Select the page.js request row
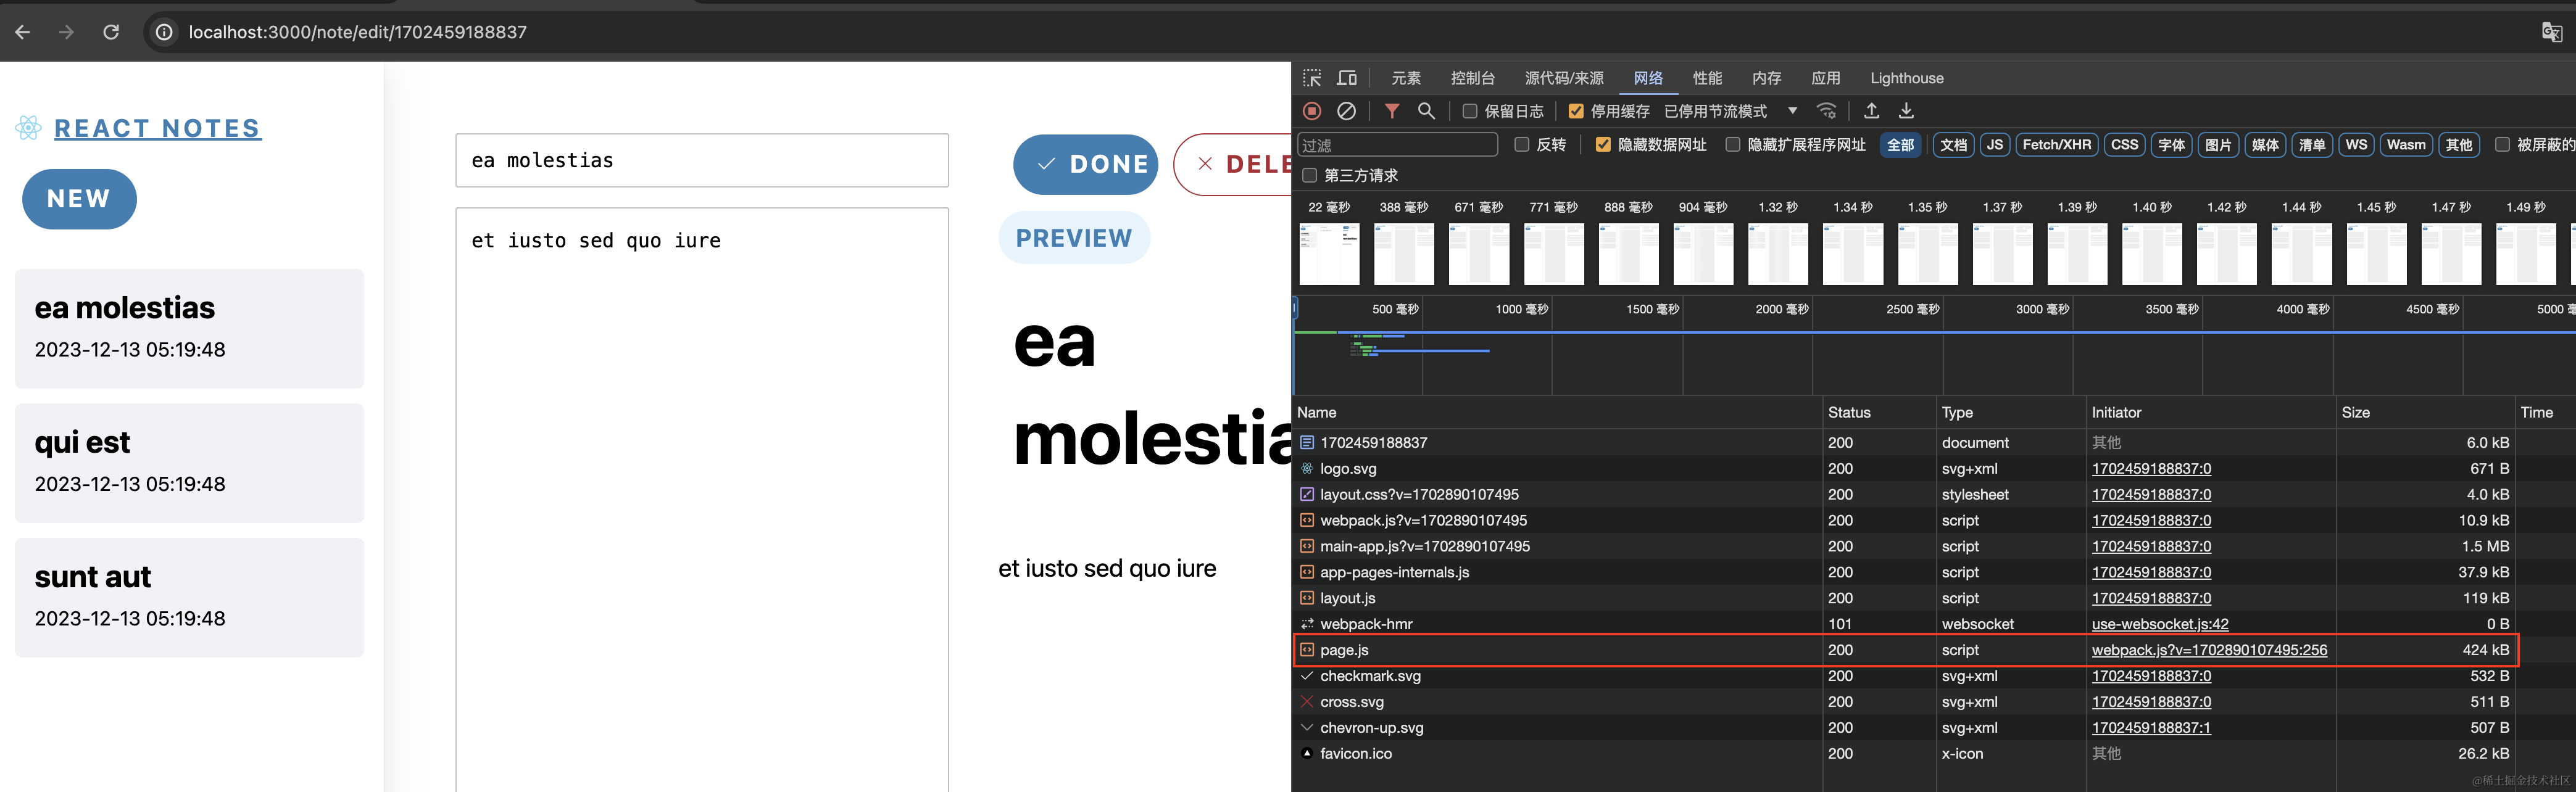Image resolution: width=2576 pixels, height=792 pixels. point(1344,650)
